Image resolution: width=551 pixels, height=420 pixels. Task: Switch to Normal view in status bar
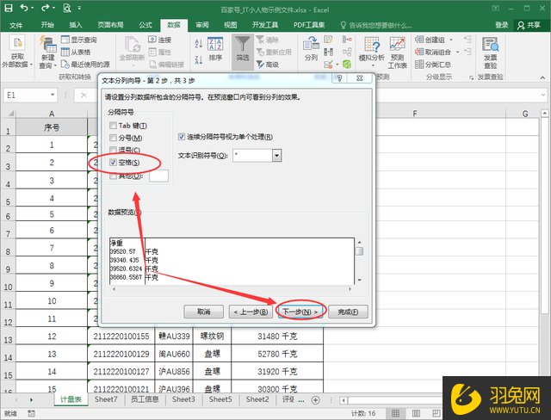(395, 413)
